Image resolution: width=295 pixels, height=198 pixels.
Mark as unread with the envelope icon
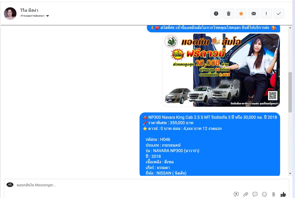[254, 14]
